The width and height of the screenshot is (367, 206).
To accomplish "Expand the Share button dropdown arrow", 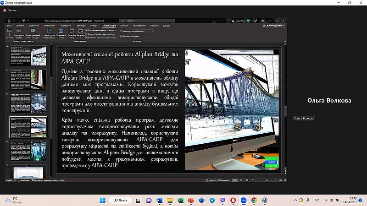I will (x=284, y=26).
